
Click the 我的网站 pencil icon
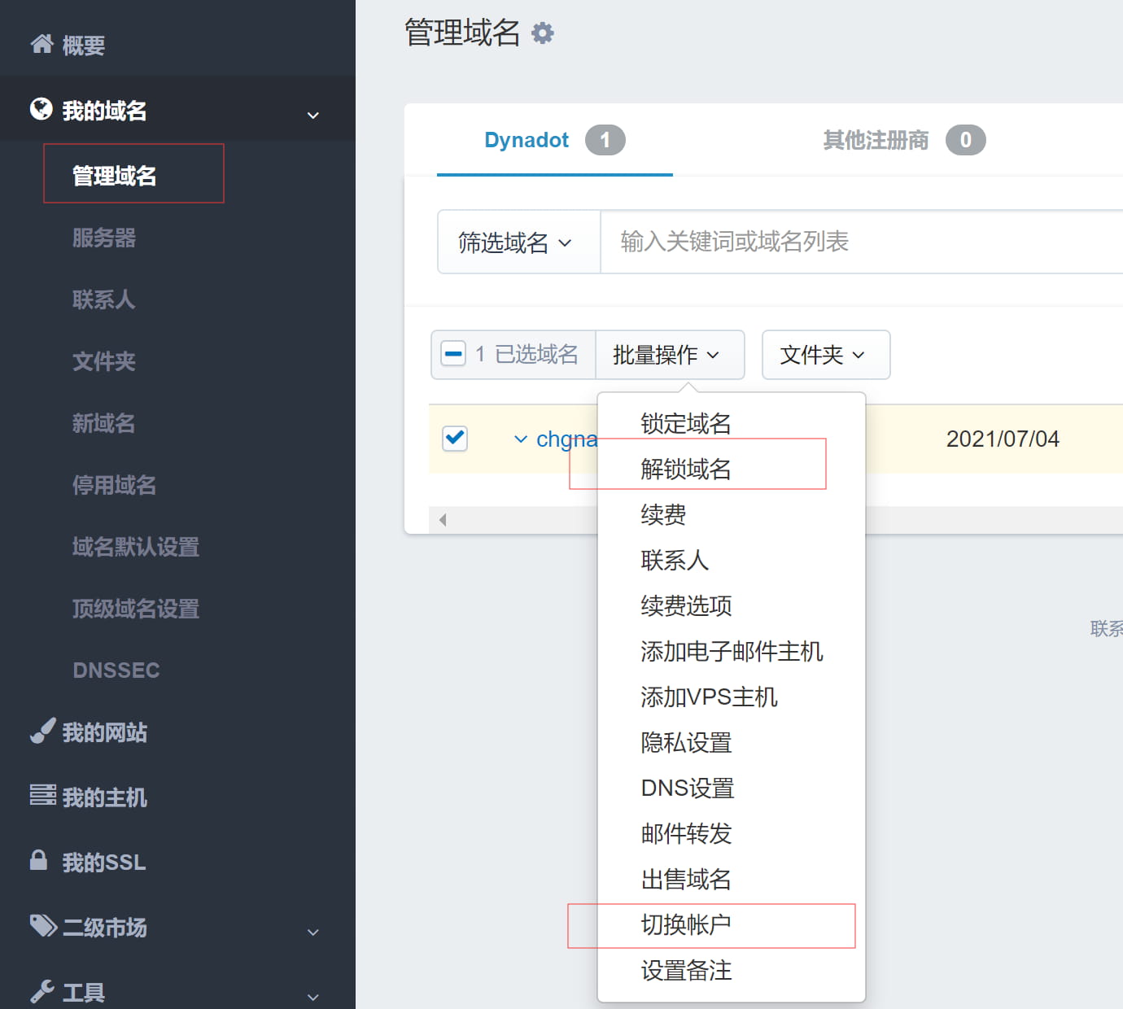tap(41, 731)
